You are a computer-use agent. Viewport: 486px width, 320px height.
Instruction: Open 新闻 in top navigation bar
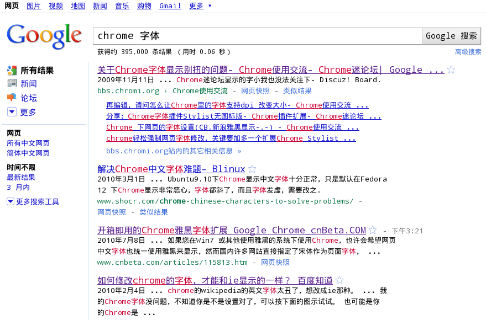coord(100,6)
